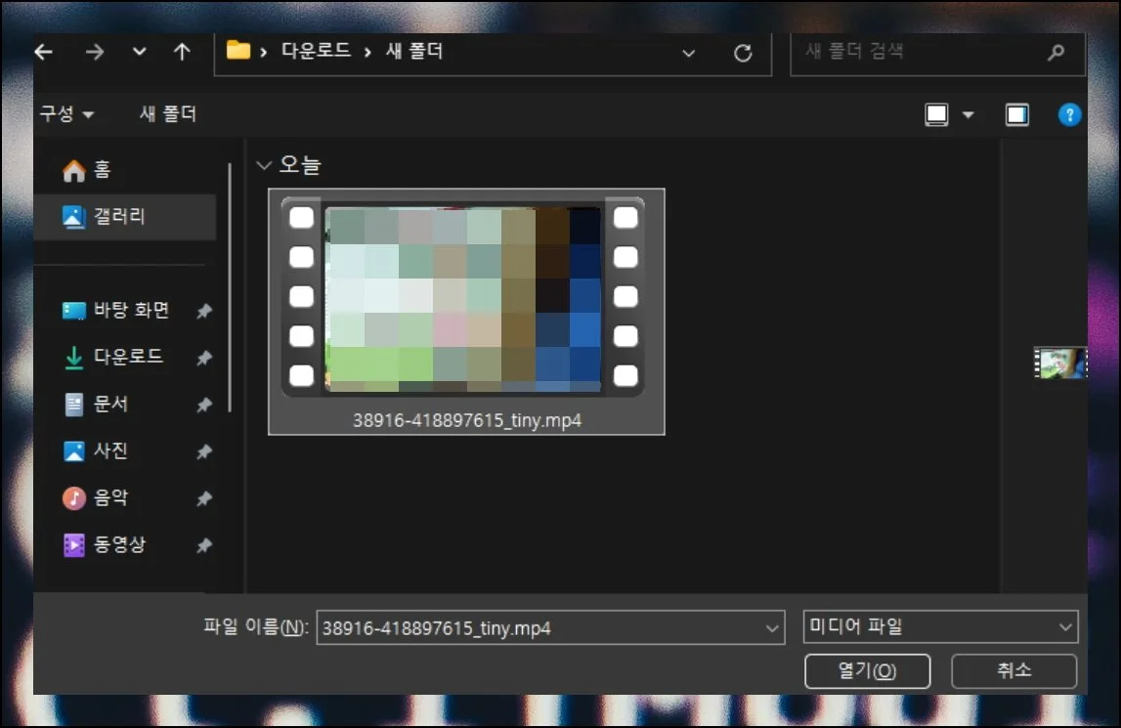Open the 미디어 파일 file type dropdown
The image size is (1121, 728).
tap(939, 627)
